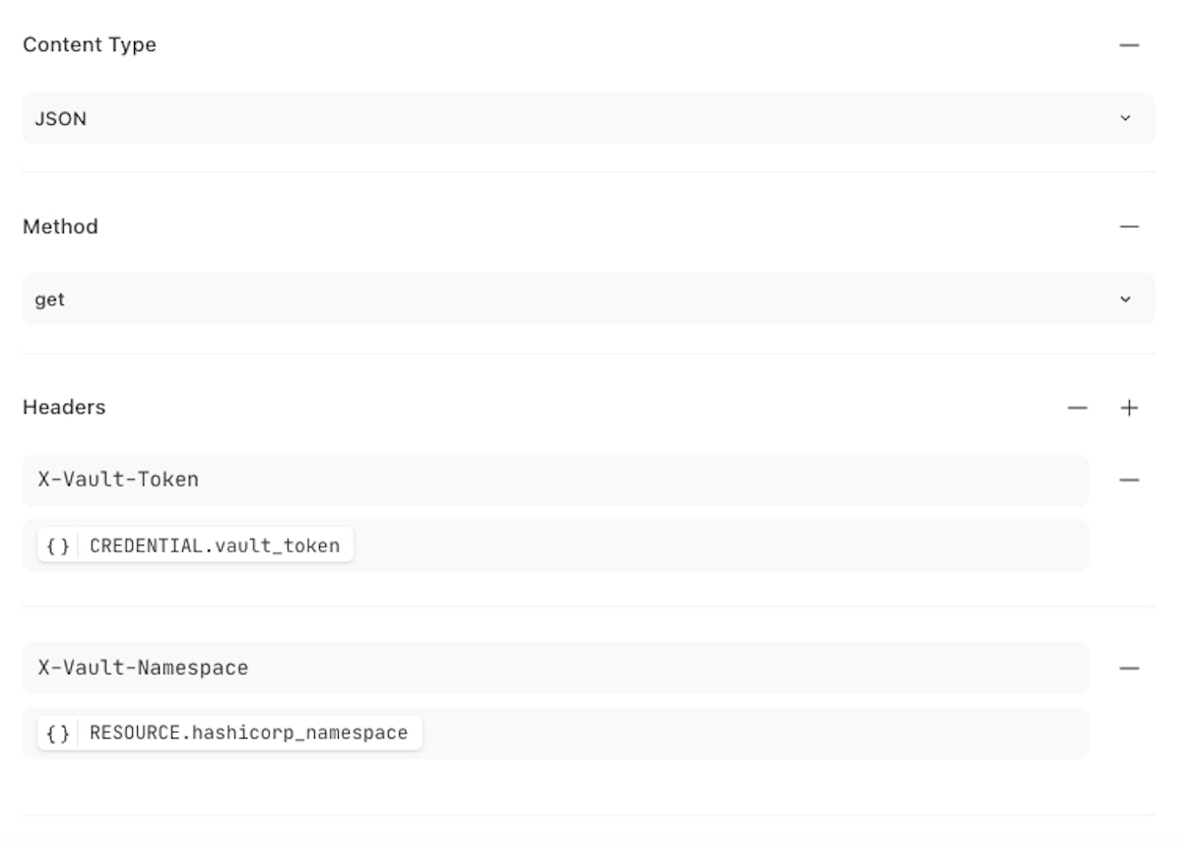Click braces icon beside RESOURCE.hashicorp_namespace
1182x841 pixels.
click(58, 733)
